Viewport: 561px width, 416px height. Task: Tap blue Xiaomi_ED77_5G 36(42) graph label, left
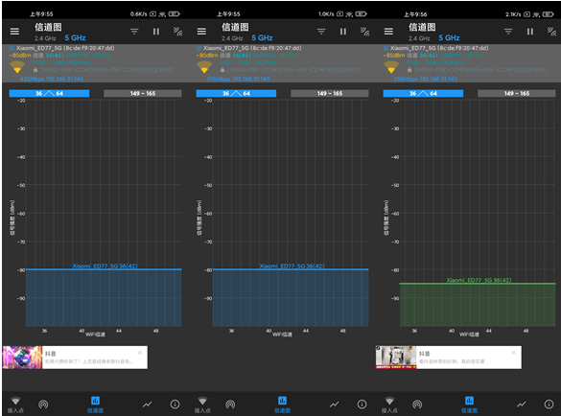click(105, 266)
